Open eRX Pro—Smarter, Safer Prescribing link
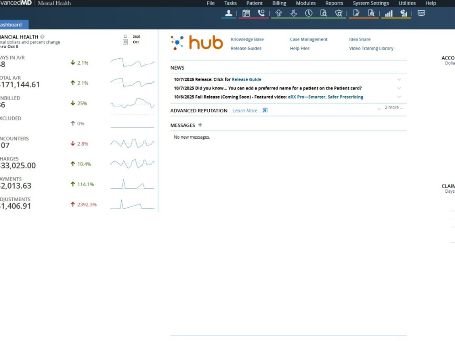The image size is (455, 341). tap(325, 97)
